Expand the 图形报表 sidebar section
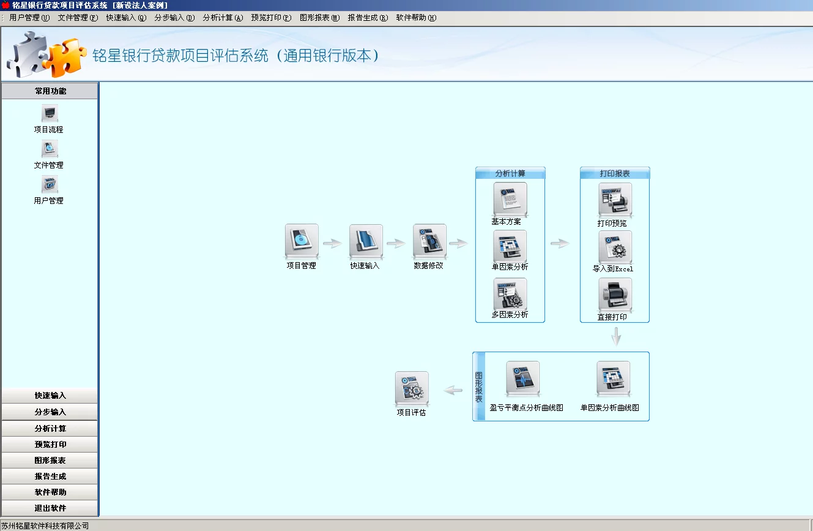This screenshot has height=531, width=813. pos(50,461)
